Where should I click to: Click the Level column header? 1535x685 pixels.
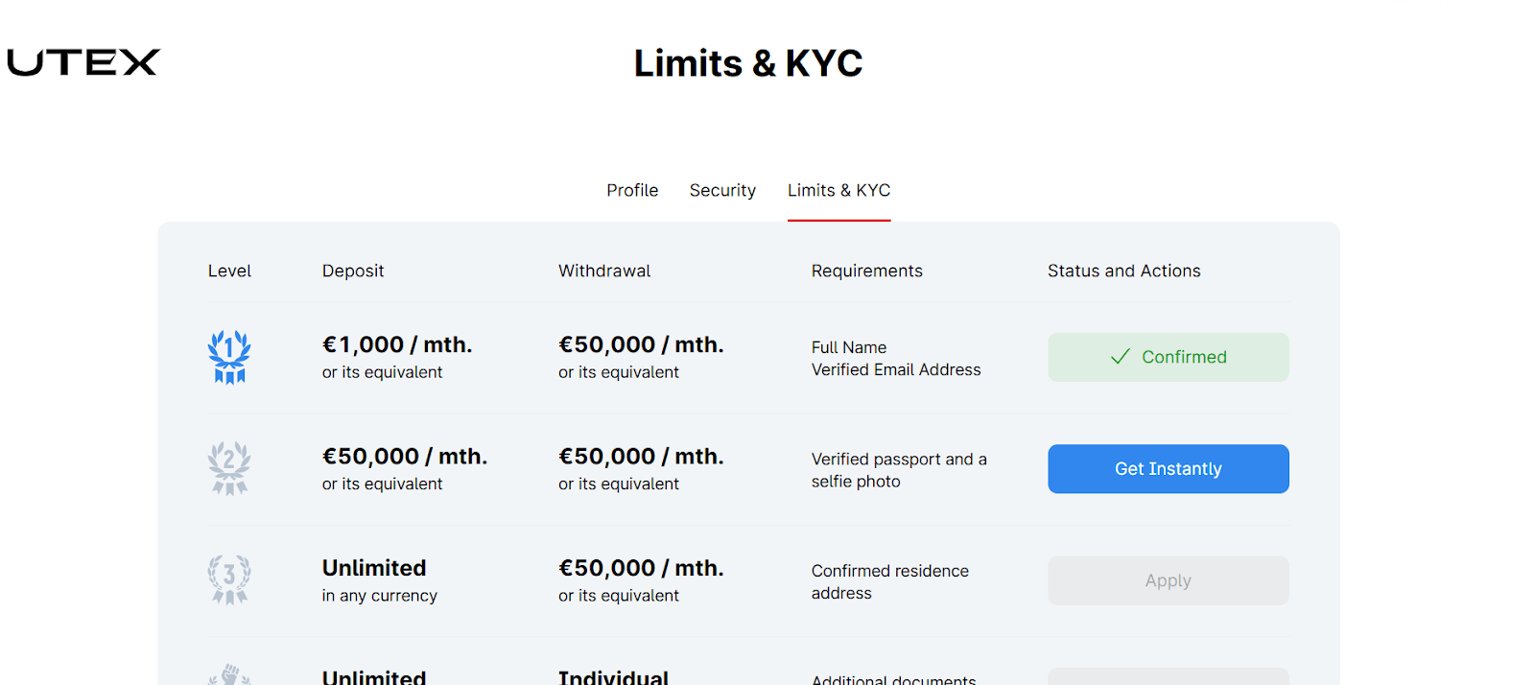coord(229,271)
